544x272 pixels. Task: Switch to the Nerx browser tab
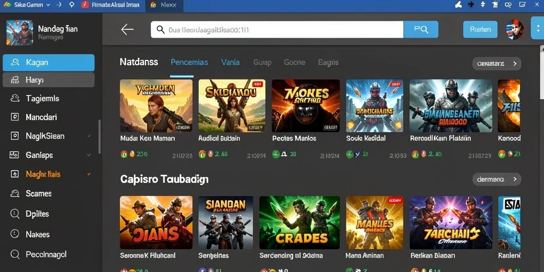coord(164,5)
